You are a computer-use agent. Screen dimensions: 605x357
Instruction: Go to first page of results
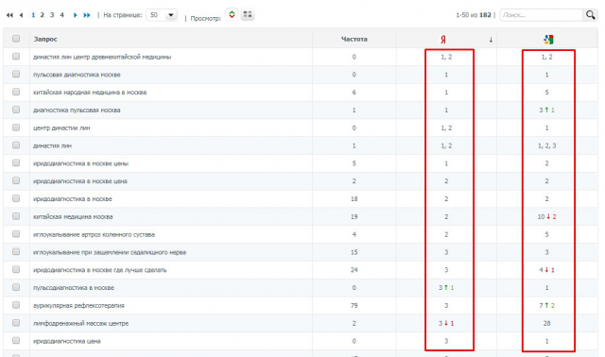[x=9, y=15]
